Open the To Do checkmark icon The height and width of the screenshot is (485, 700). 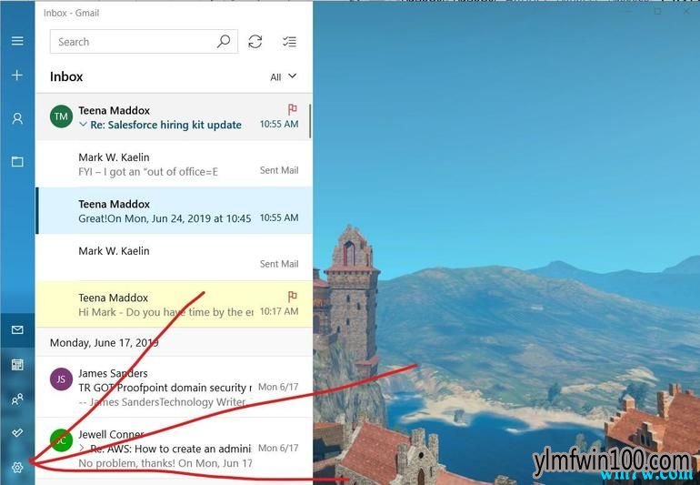click(17, 433)
